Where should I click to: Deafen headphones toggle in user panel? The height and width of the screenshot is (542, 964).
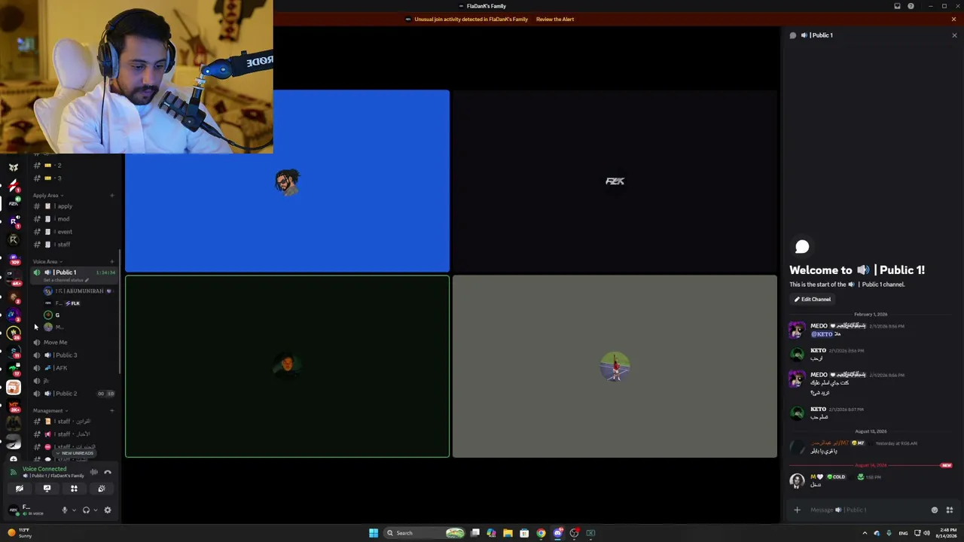86,510
